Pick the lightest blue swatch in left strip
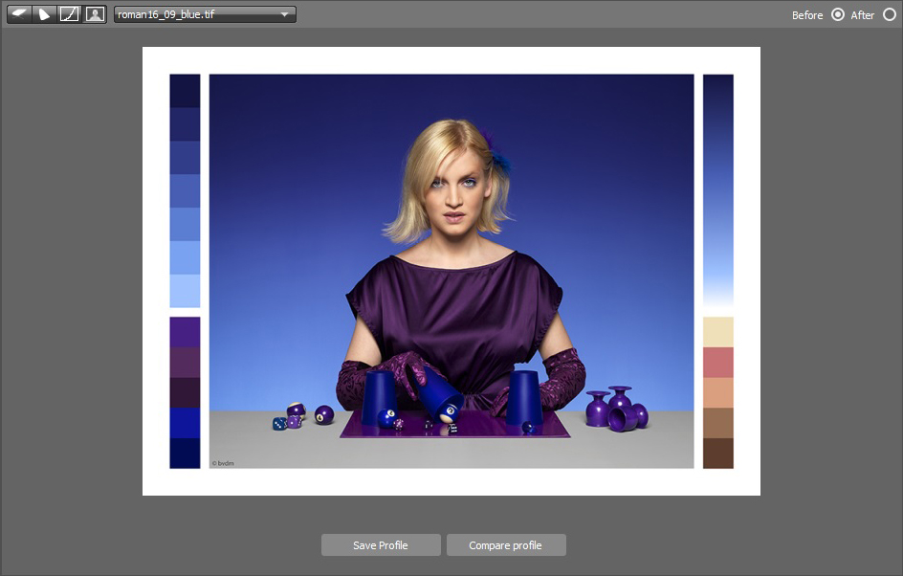Viewport: 903px width, 576px height. point(185,291)
